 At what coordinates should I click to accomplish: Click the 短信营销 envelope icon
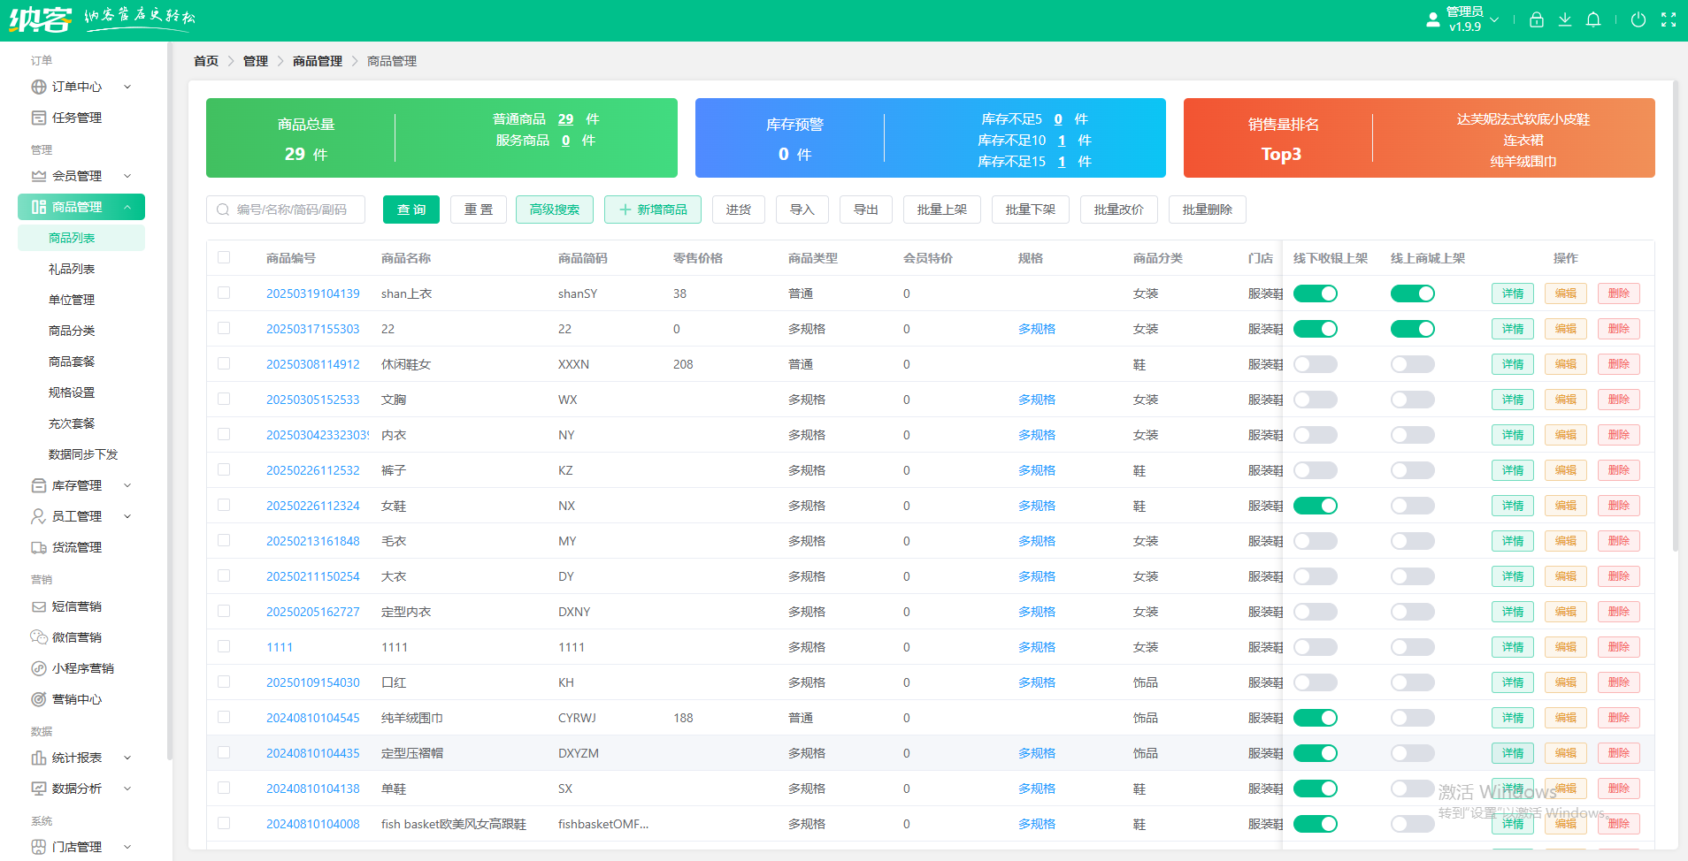[39, 606]
